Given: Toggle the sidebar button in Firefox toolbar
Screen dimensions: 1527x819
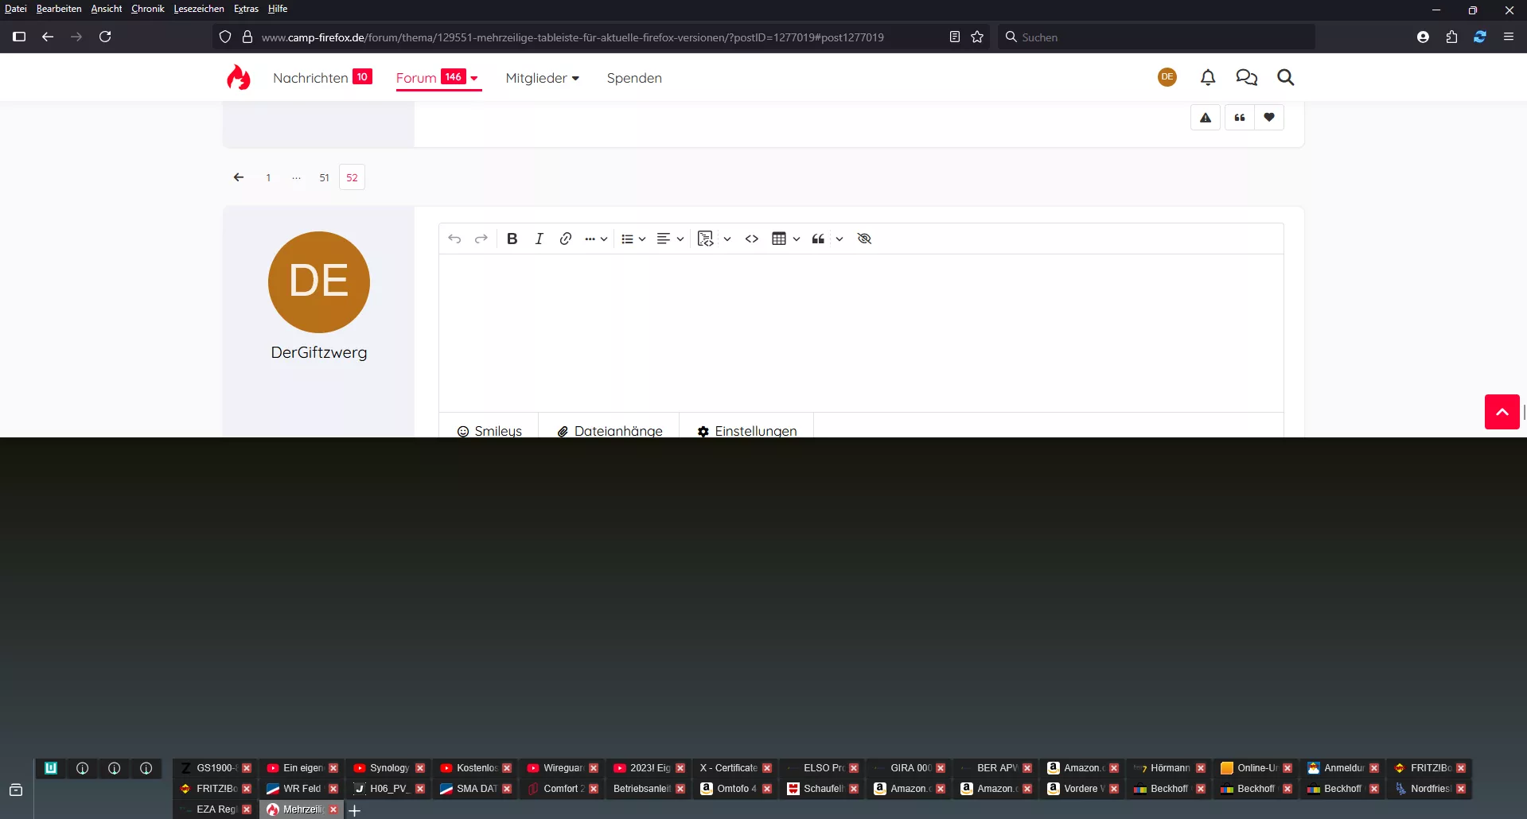Looking at the screenshot, I should 19,37.
